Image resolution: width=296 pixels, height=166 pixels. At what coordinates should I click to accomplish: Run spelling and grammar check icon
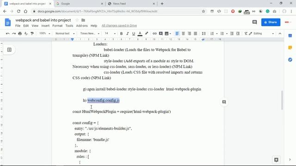26,34
